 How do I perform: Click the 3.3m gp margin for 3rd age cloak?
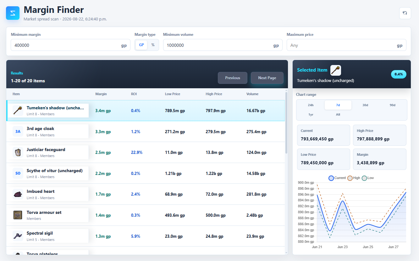click(103, 132)
